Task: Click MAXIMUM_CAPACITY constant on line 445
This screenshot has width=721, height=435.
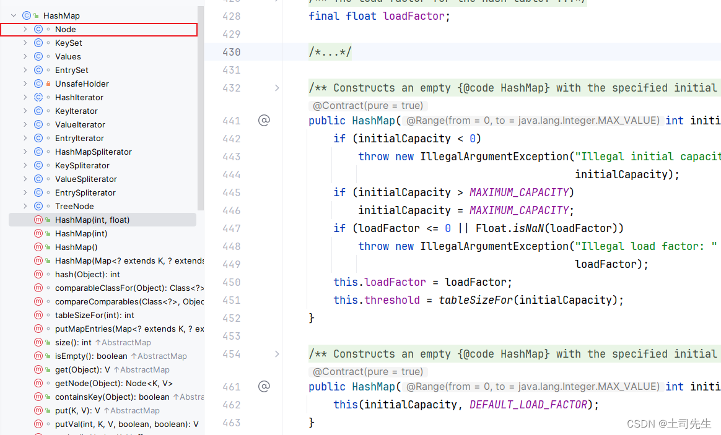Action: pyautogui.click(x=519, y=192)
